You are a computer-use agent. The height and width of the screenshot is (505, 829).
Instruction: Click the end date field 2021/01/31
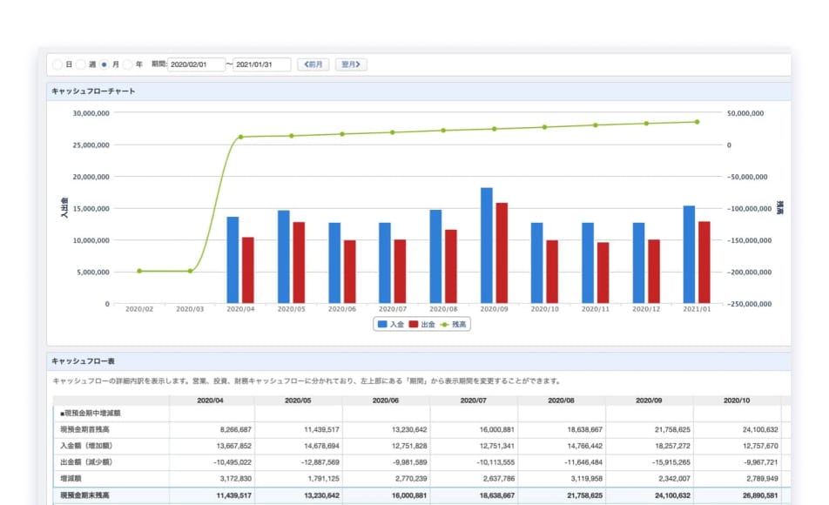(x=262, y=64)
